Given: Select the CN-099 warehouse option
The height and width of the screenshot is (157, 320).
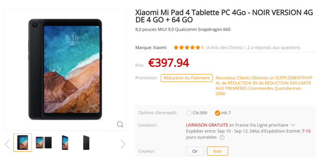Looking at the screenshot, I should click(197, 113).
